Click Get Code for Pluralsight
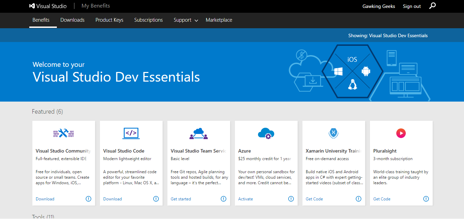Screen dimensions: 464x219 tap(382, 199)
